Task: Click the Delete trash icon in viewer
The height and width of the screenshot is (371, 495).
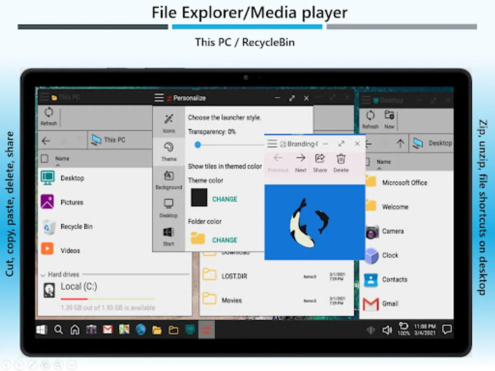Action: 341,159
